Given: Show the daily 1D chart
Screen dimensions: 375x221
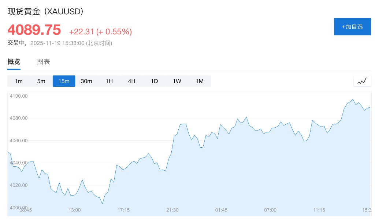Looking at the screenshot, I should pos(154,81).
